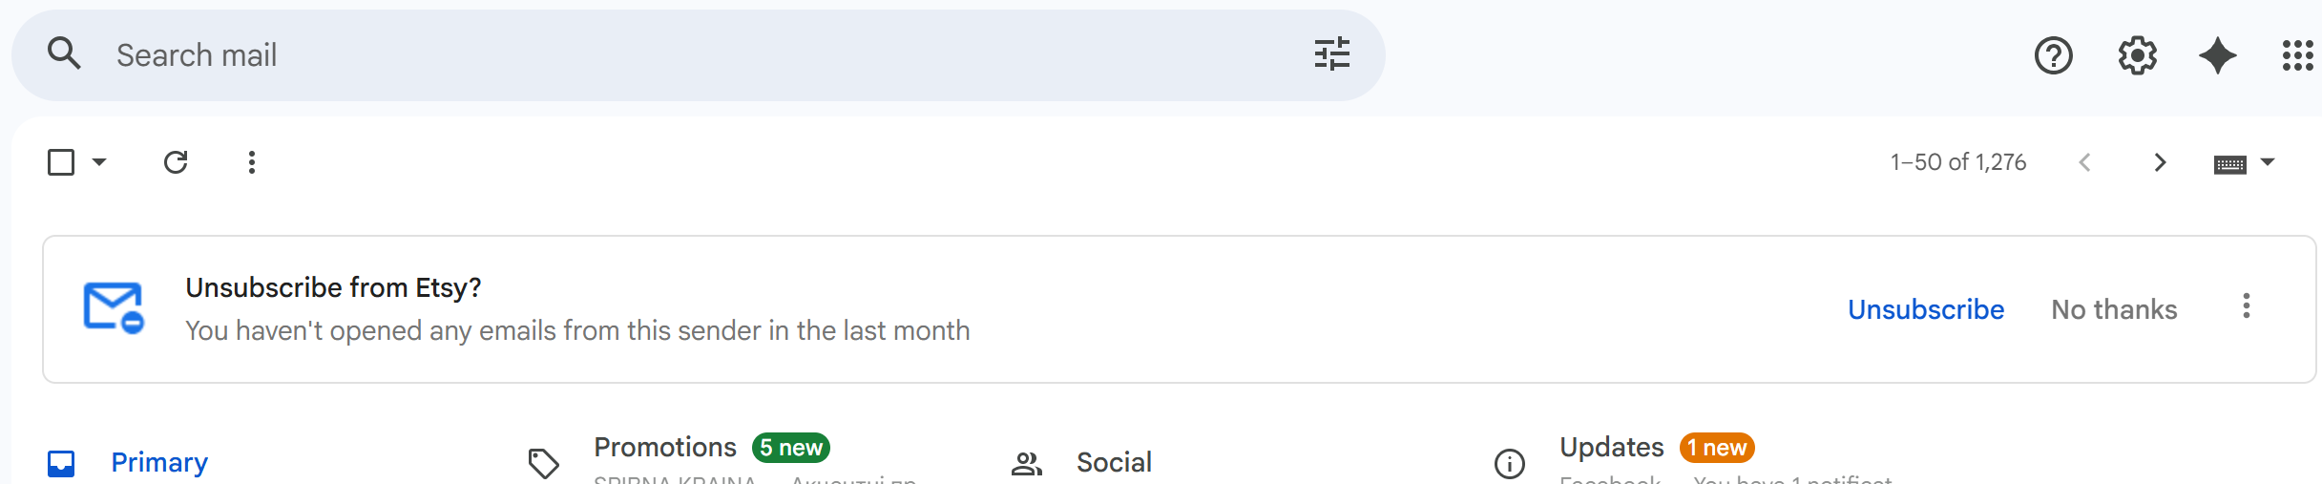Tick the select all checkbox
This screenshot has height=484, width=2322.
61,162
